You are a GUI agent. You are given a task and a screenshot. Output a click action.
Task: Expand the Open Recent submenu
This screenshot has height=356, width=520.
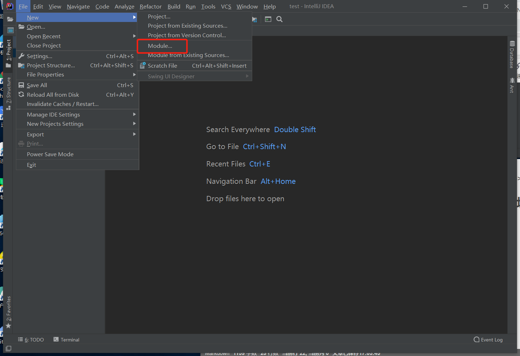click(x=77, y=36)
